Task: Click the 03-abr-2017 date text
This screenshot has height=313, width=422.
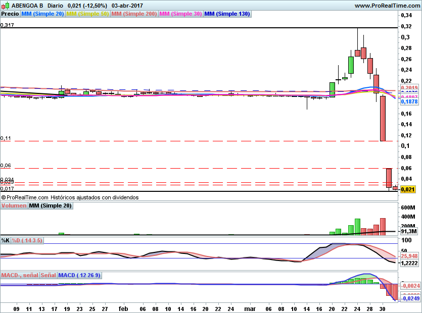Action: coord(127,6)
